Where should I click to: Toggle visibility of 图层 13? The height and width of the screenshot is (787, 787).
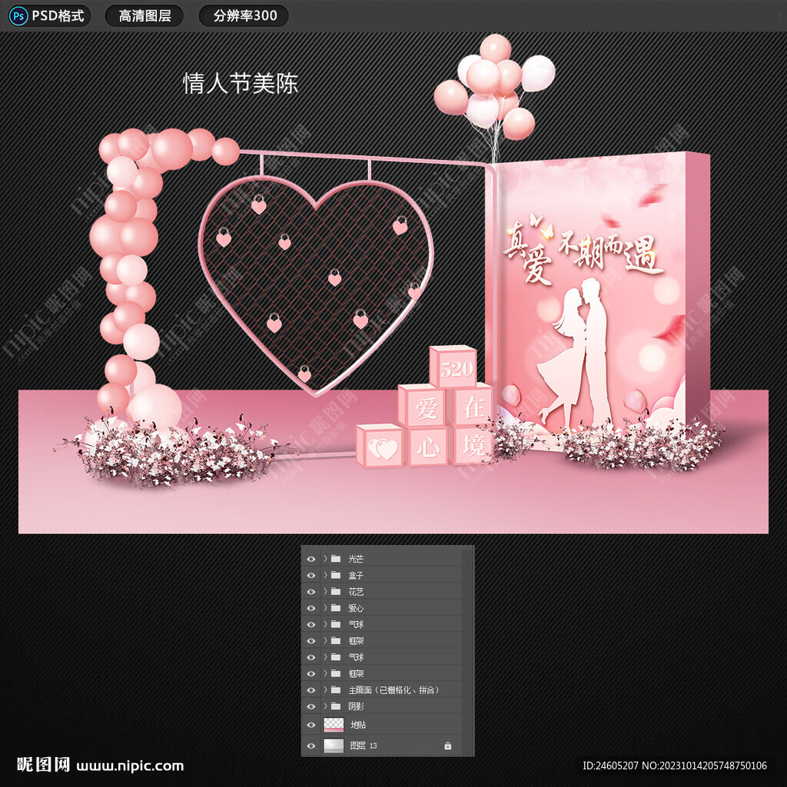[311, 745]
